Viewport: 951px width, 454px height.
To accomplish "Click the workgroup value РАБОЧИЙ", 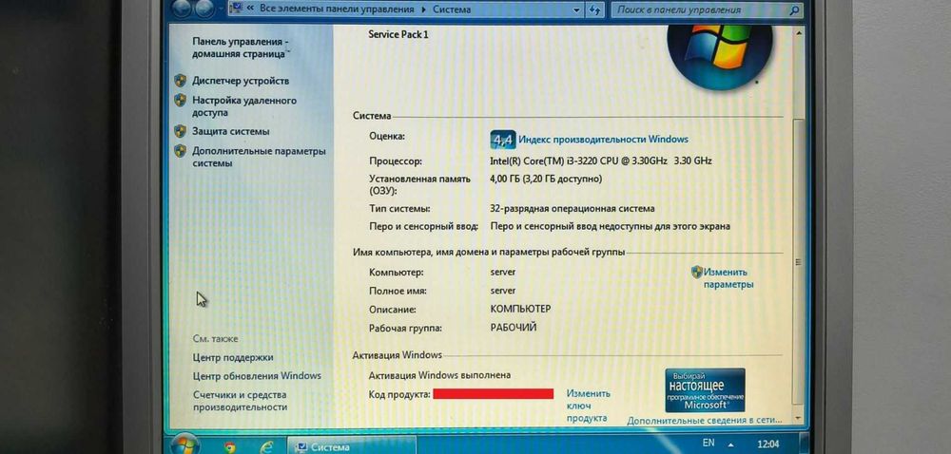I will click(x=514, y=328).
